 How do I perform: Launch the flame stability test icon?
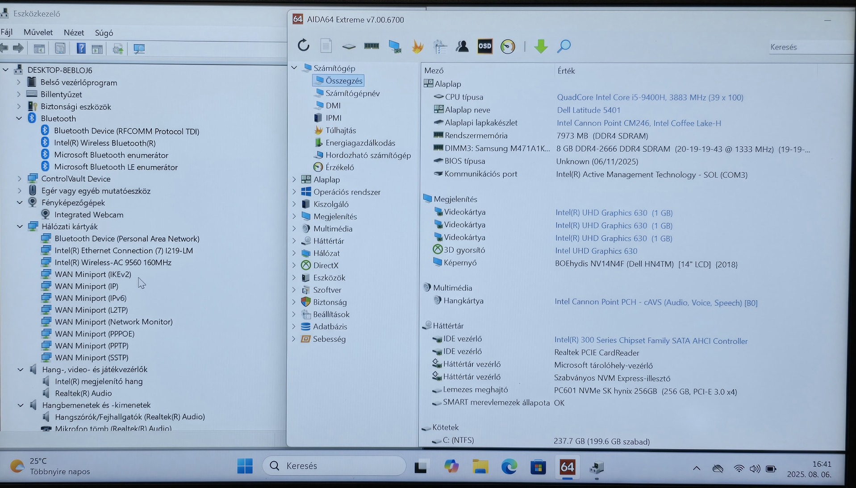pyautogui.click(x=418, y=46)
